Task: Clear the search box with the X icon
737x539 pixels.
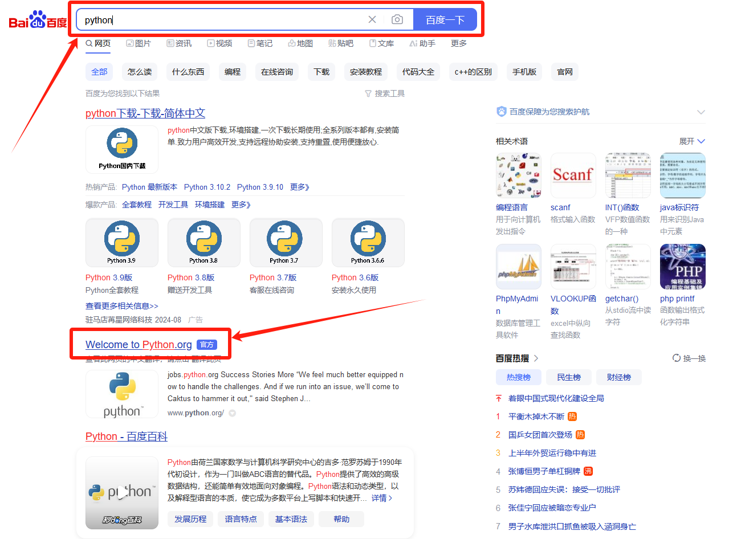Action: coord(372,19)
